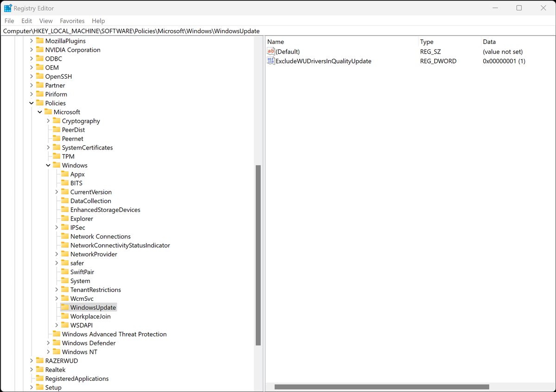
Task: Click the Explorer folder icon
Action: (x=65, y=218)
